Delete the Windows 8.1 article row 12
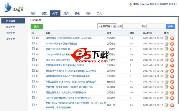The image size is (179, 111). (172, 71)
